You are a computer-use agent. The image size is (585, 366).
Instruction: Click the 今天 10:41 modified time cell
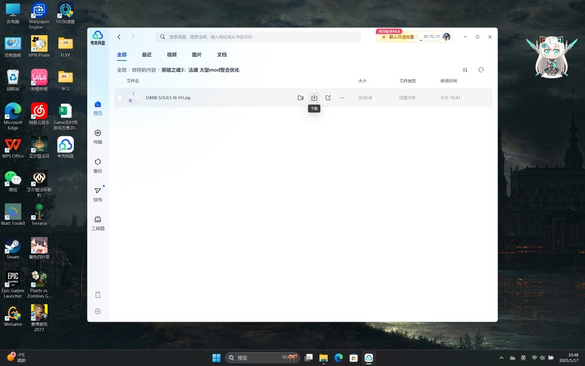tap(451, 97)
